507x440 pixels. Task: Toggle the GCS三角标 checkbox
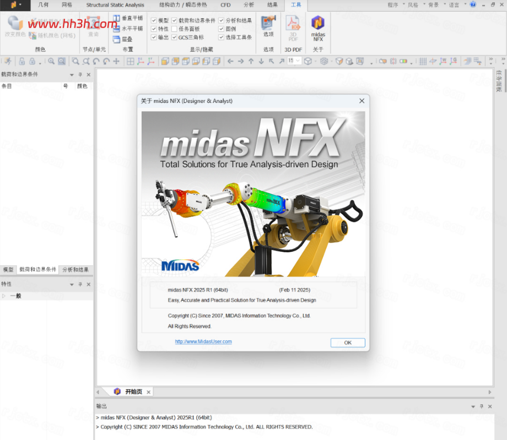pos(174,37)
